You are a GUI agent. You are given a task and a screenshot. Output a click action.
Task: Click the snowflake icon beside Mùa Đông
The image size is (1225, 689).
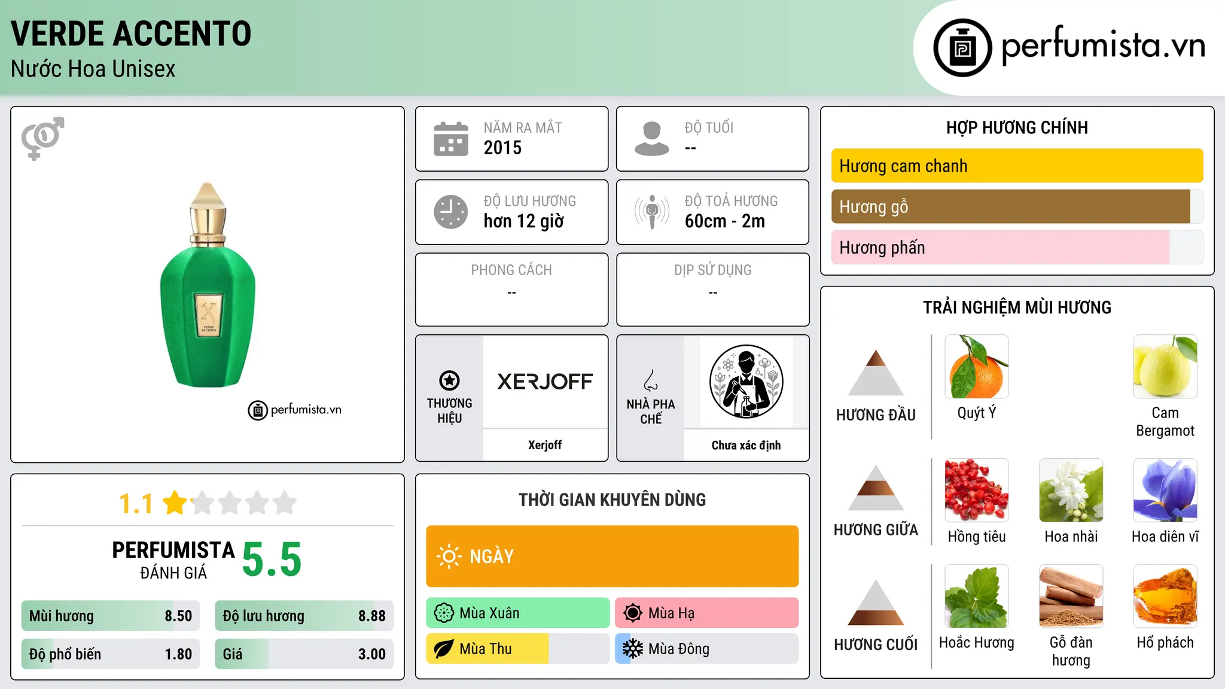pyautogui.click(x=633, y=649)
